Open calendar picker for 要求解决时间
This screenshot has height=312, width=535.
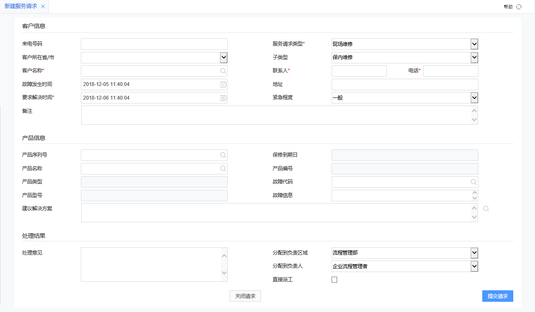tap(223, 98)
